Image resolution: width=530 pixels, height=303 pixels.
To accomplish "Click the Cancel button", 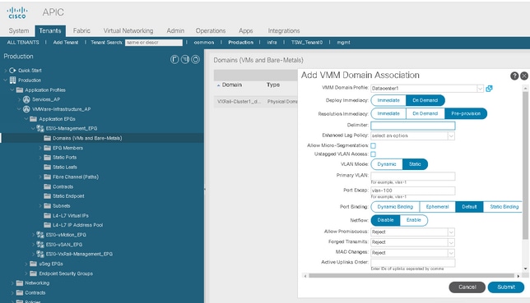I will pyautogui.click(x=467, y=287).
